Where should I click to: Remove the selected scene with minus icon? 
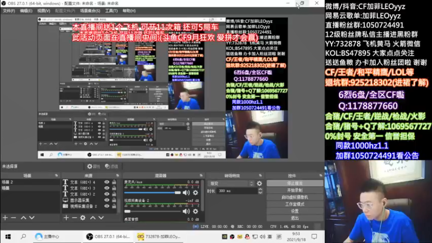(x=13, y=218)
